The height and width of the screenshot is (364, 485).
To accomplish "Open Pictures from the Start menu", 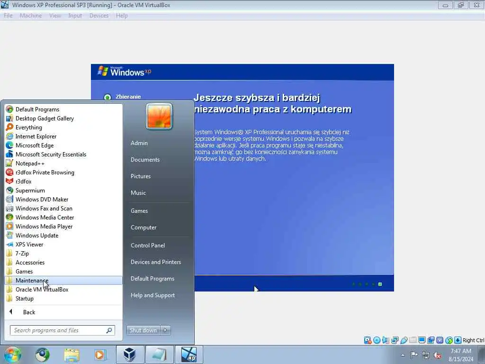I will [x=158, y=176].
